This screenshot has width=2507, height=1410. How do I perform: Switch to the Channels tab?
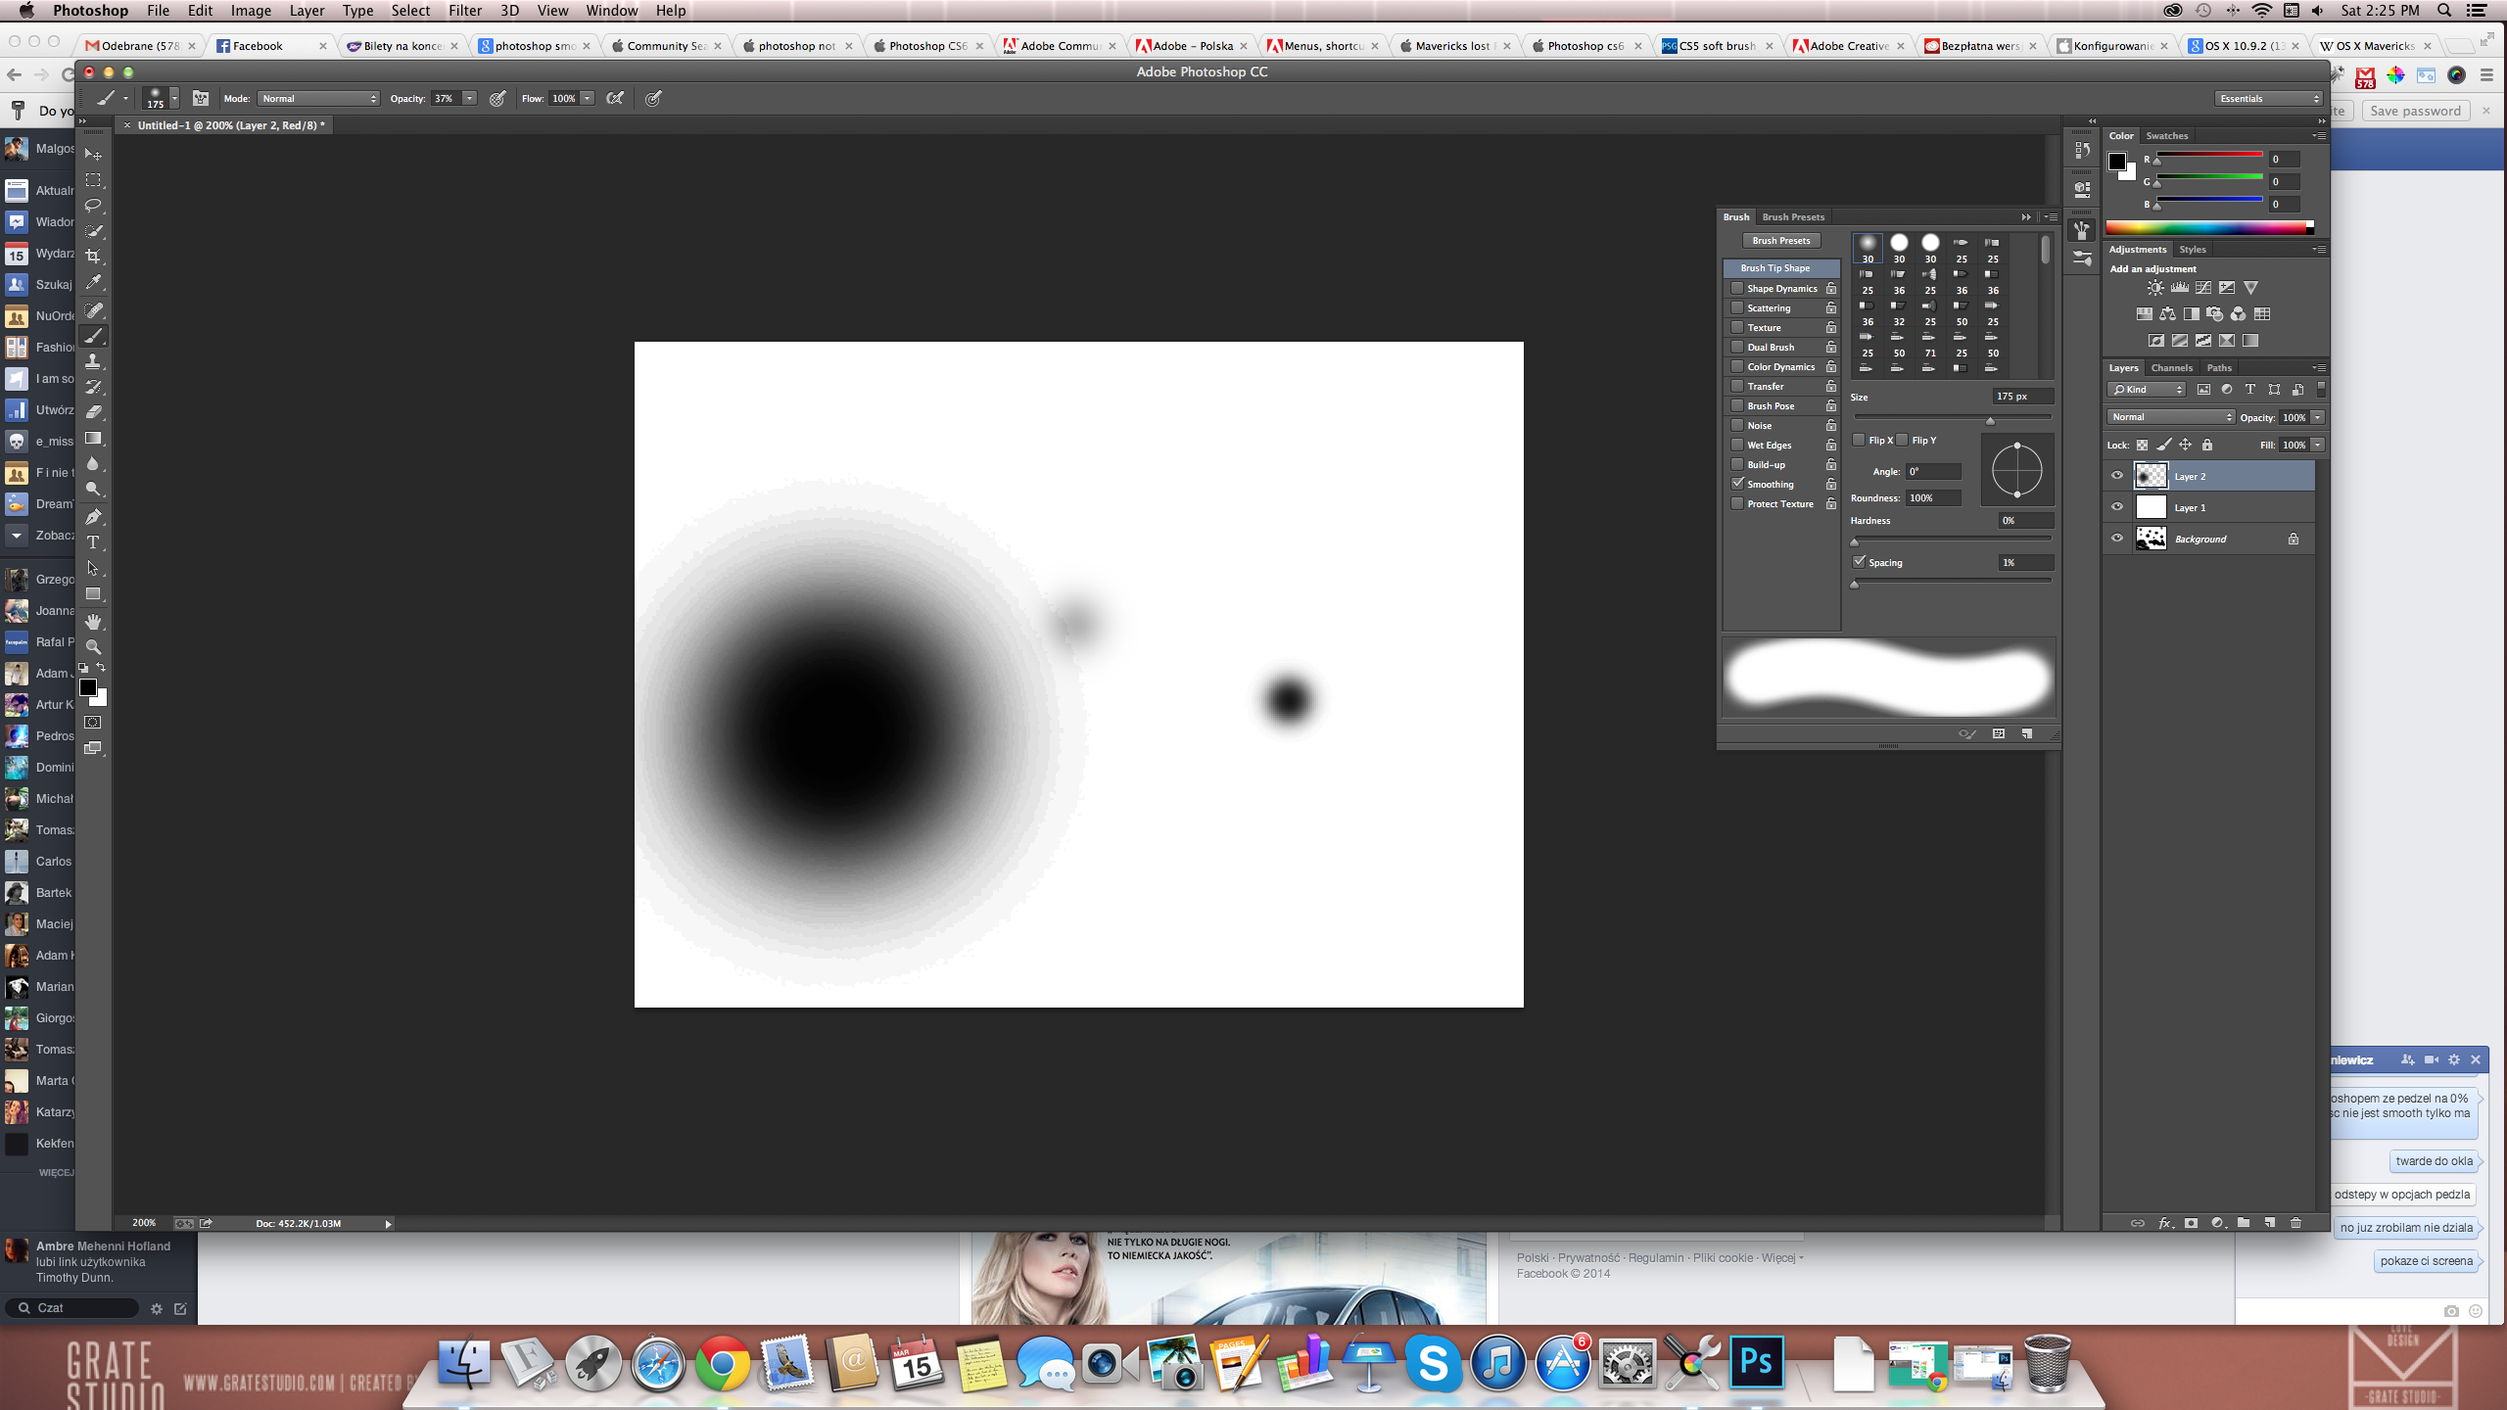(2171, 368)
